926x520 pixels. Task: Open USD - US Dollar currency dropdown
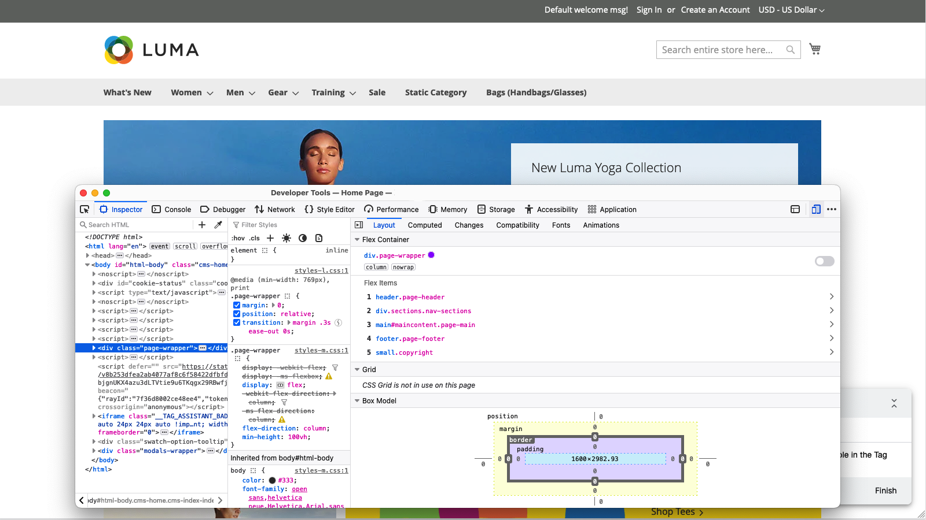pos(791,10)
